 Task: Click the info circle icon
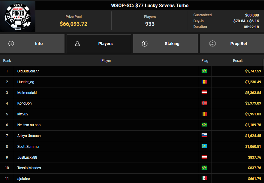pyautogui.click(x=11, y=44)
